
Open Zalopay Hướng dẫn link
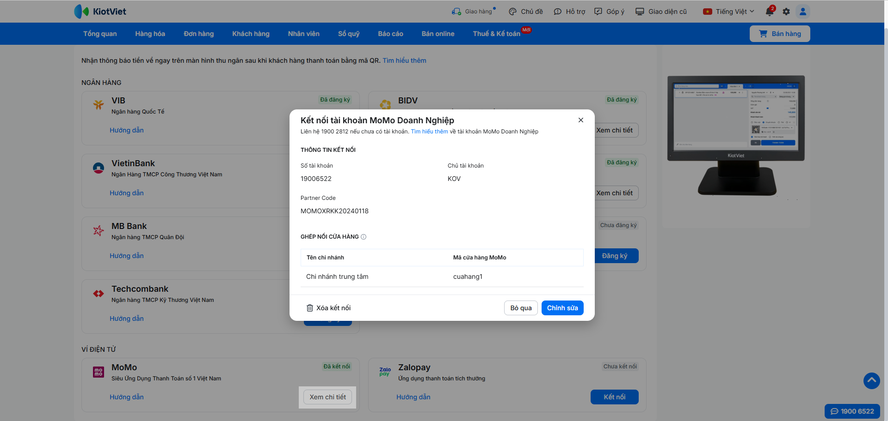pos(413,397)
